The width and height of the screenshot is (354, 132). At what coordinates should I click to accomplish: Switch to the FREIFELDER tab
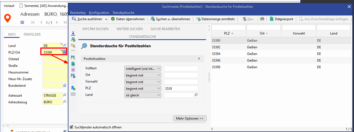pyautogui.click(x=32, y=35)
